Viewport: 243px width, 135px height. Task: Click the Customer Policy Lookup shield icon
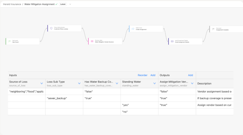[x=51, y=28]
